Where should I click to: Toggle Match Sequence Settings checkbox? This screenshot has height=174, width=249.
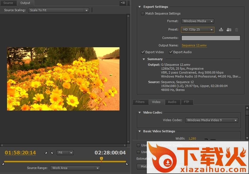coord(143,14)
